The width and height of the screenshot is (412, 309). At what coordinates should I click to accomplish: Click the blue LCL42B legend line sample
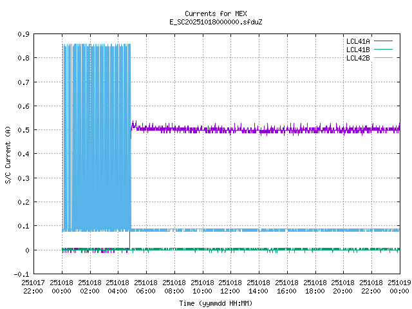click(x=382, y=57)
